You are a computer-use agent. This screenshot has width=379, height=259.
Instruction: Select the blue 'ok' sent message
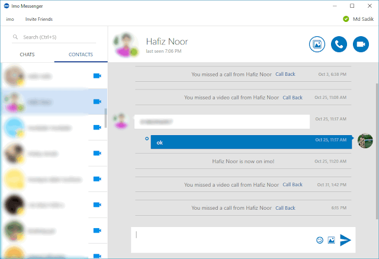click(x=251, y=142)
